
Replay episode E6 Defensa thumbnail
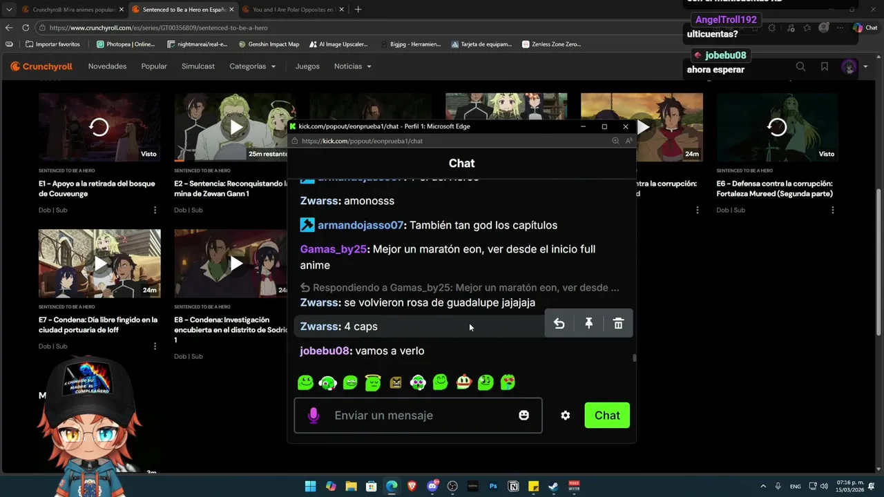(x=777, y=127)
